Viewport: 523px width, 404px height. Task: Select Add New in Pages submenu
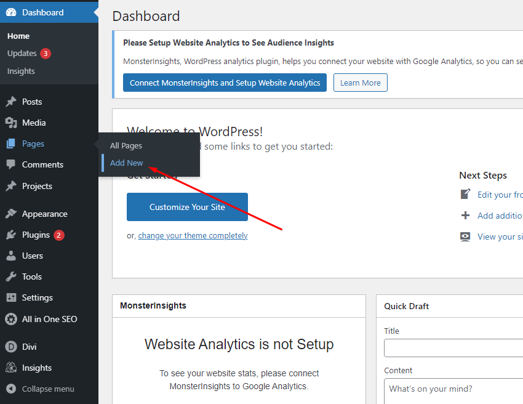126,163
